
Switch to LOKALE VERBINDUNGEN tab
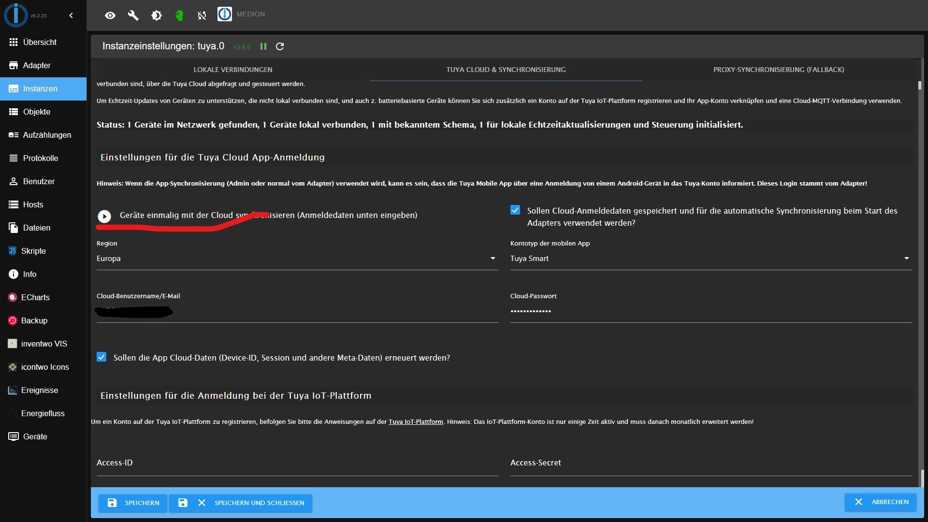[232, 69]
